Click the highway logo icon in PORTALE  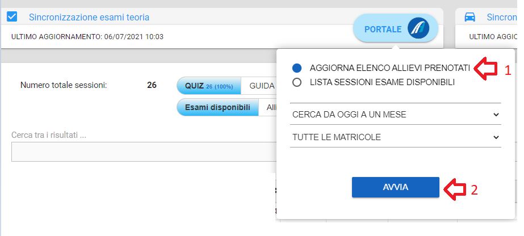pos(420,29)
